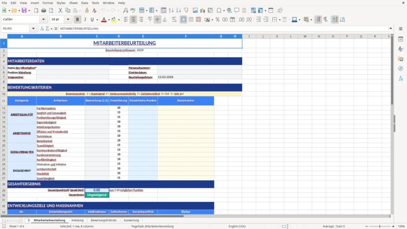Screen dimensions: 407x229
Task: Open the Function Wizard fx icon
Action: (x=42, y=29)
